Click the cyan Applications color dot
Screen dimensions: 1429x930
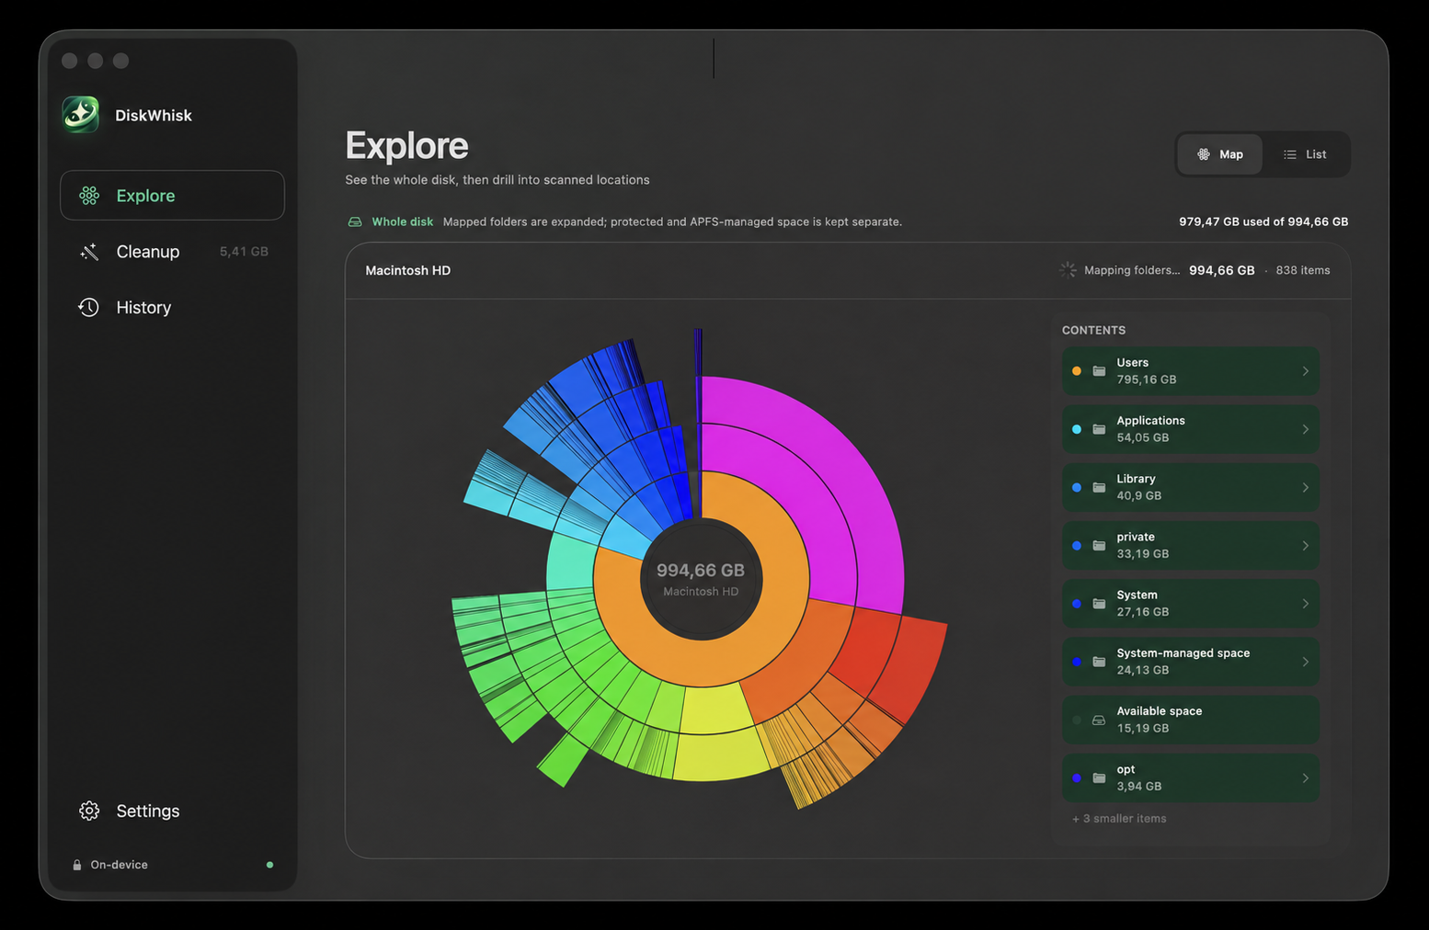click(1077, 429)
